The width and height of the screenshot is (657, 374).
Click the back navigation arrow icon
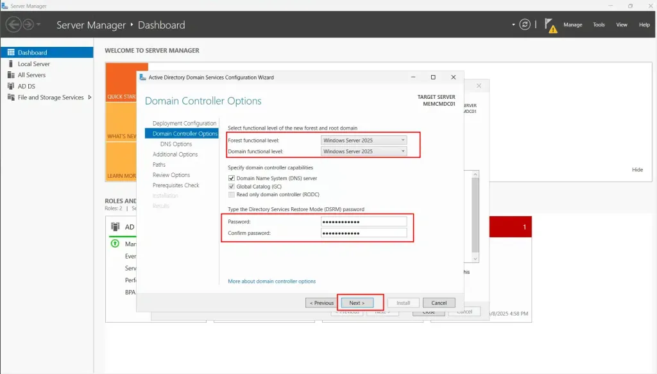click(x=14, y=24)
